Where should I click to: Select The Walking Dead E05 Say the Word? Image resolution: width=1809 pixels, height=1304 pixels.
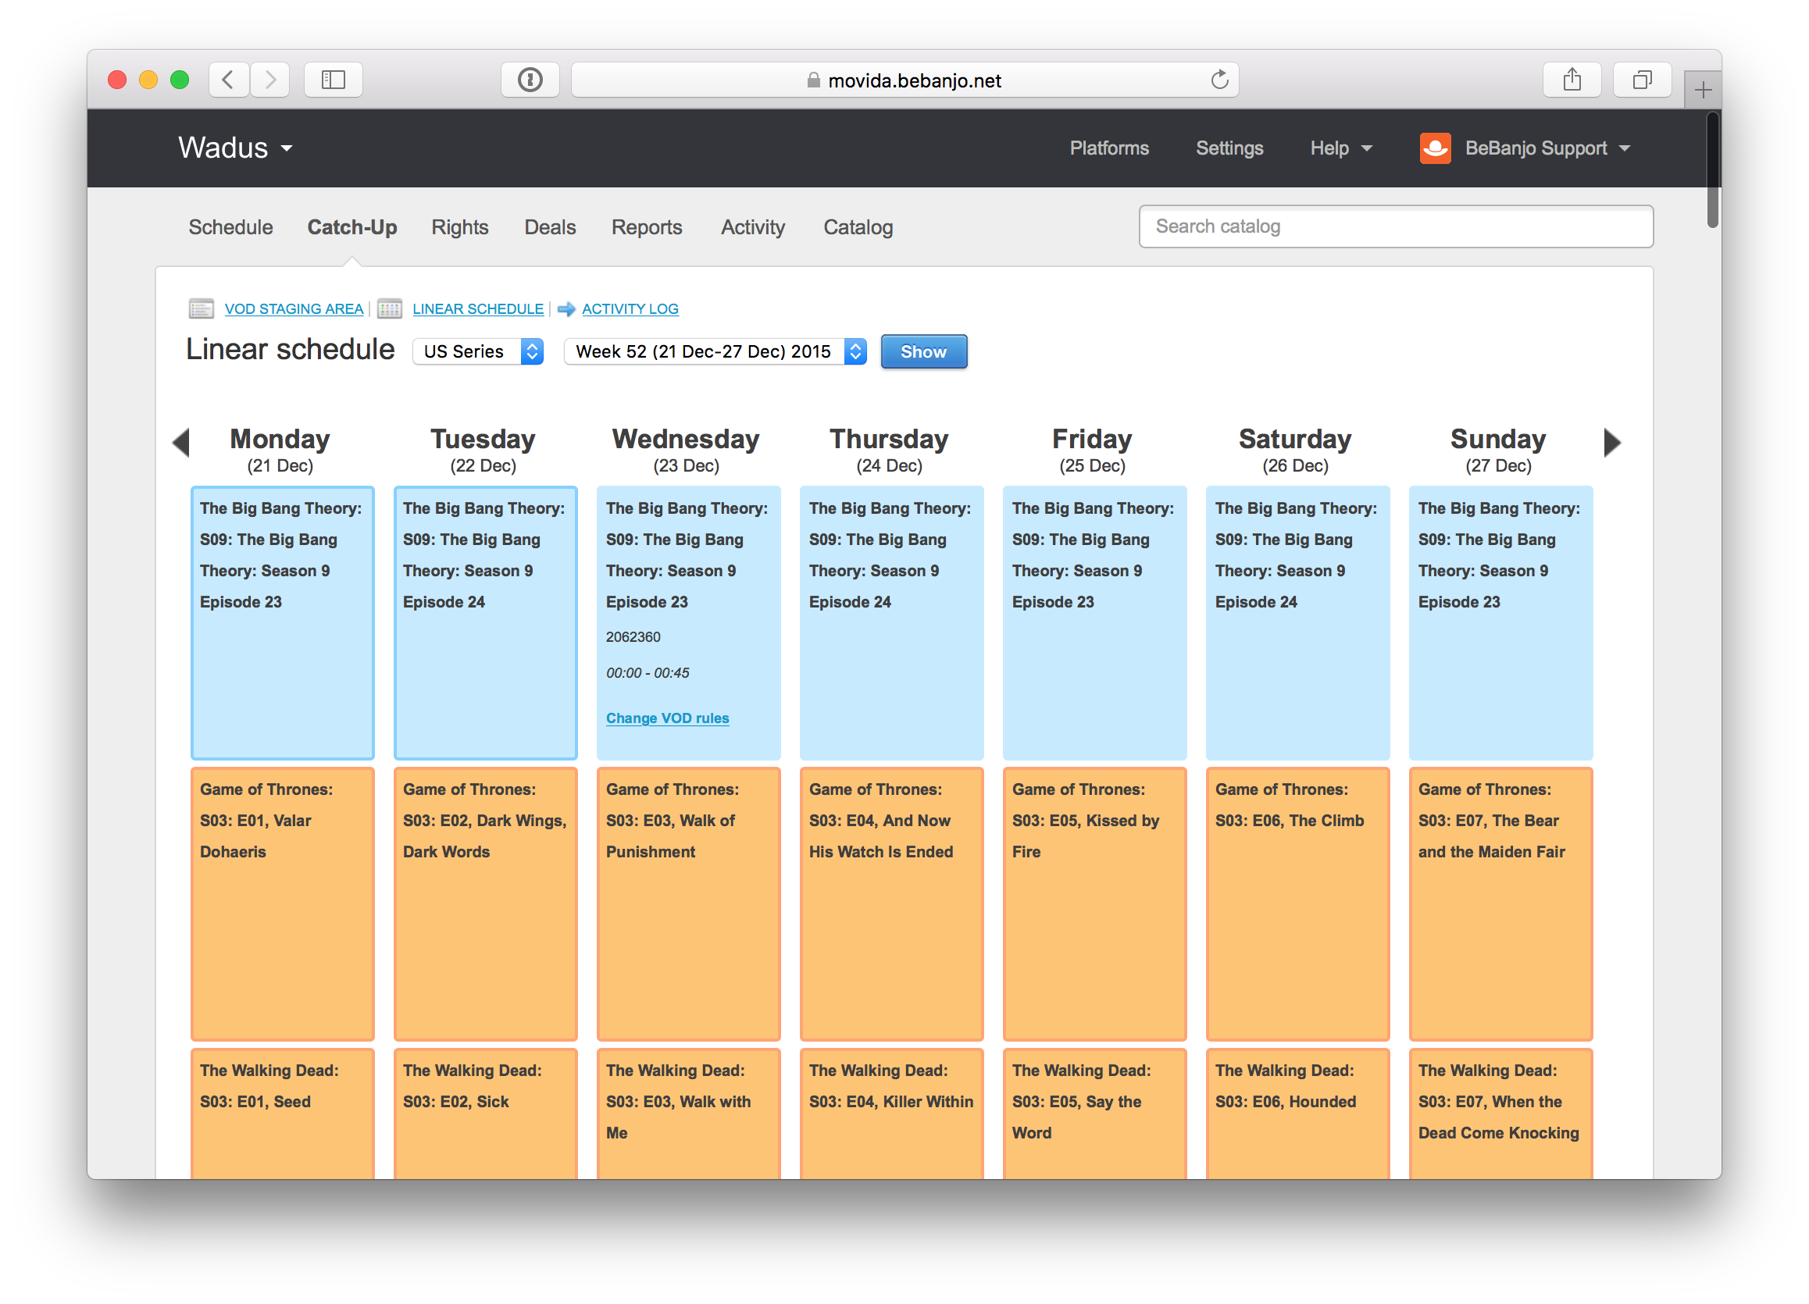click(1094, 1114)
